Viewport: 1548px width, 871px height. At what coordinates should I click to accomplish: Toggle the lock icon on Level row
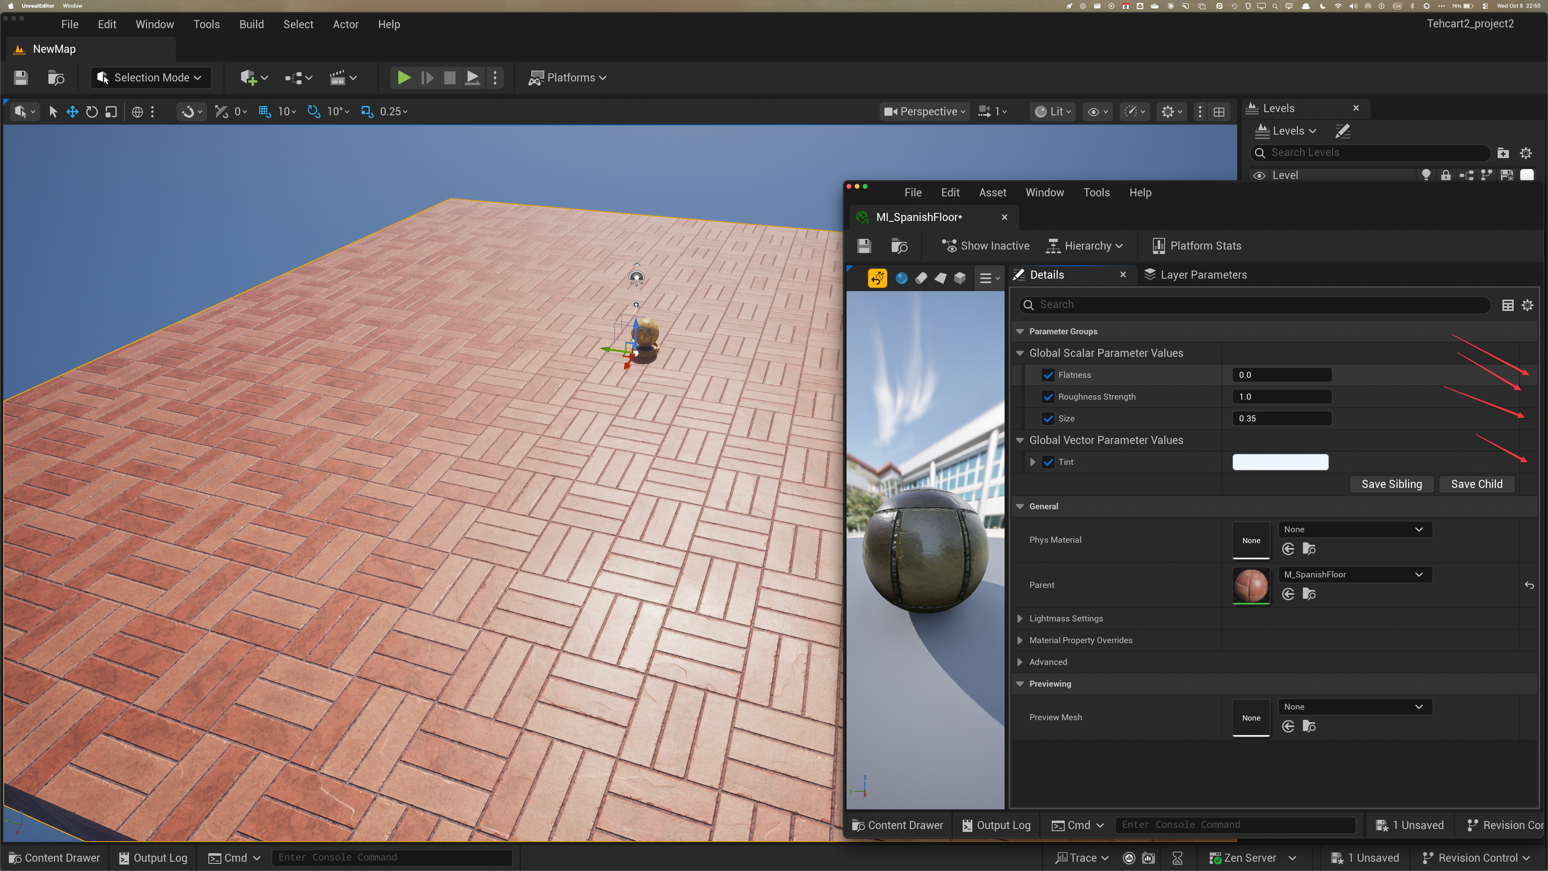point(1446,175)
